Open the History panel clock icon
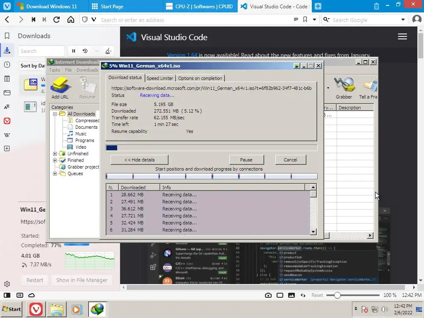424x318 pixels. click(x=7, y=65)
